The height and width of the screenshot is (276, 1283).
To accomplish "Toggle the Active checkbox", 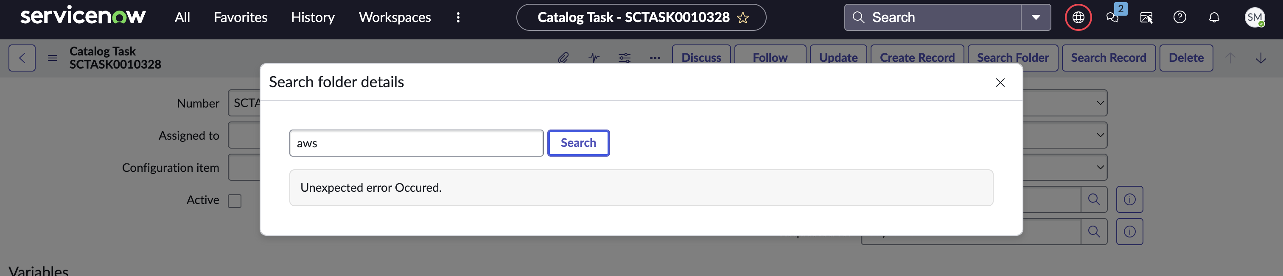I will point(235,200).
